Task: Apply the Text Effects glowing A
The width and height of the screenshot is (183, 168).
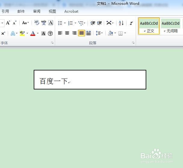Action: click(x=13, y=33)
